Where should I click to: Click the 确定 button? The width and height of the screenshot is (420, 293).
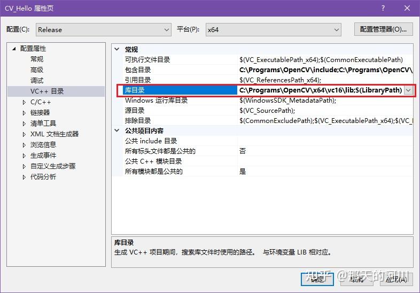pos(317,279)
